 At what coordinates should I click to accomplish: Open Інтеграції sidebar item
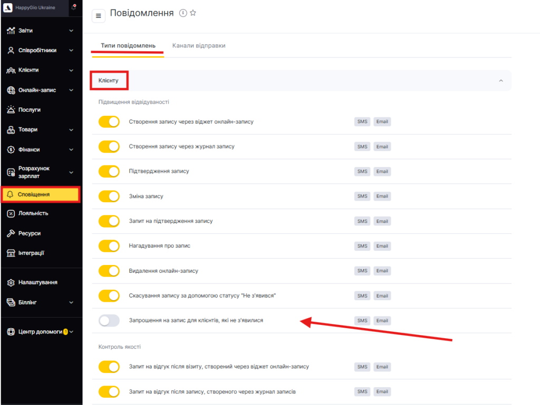[31, 253]
